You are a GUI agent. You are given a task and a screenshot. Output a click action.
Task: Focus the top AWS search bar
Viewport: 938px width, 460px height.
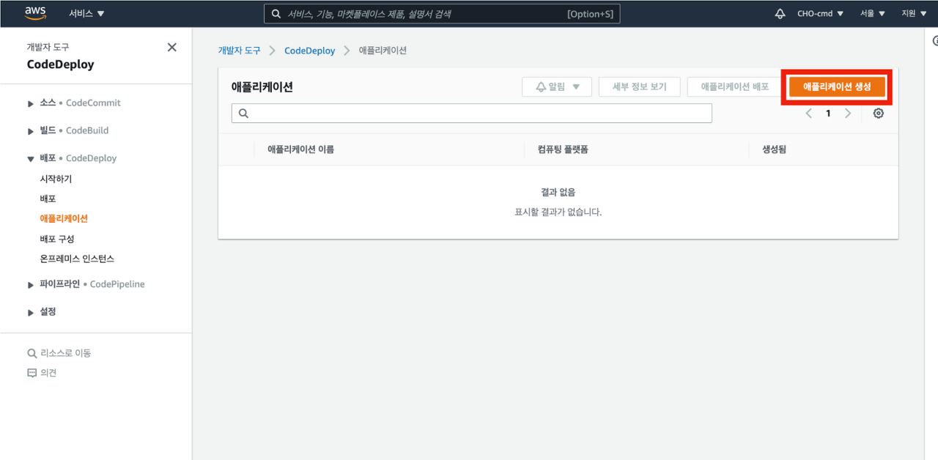[x=442, y=13]
